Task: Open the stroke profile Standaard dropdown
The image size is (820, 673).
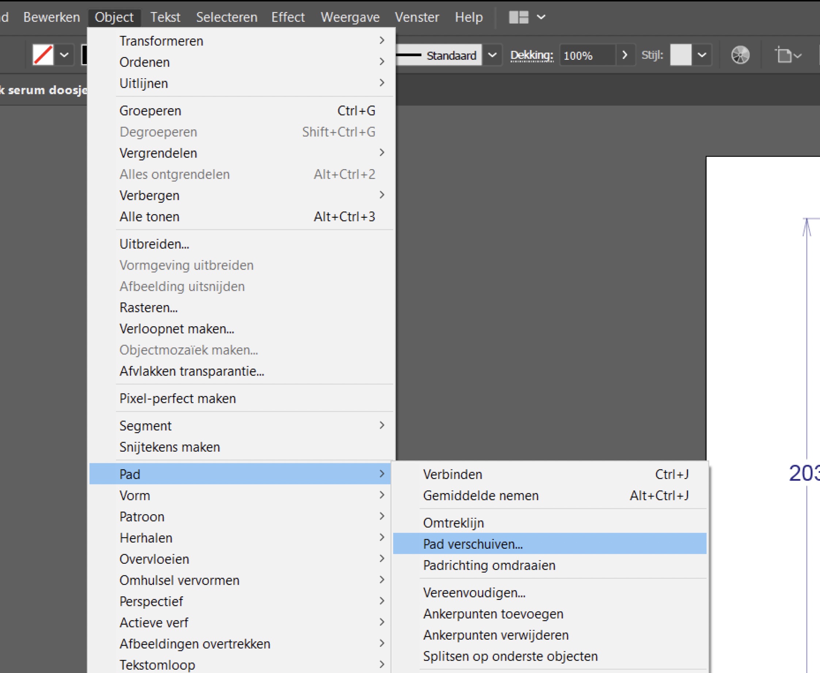Action: click(x=492, y=55)
